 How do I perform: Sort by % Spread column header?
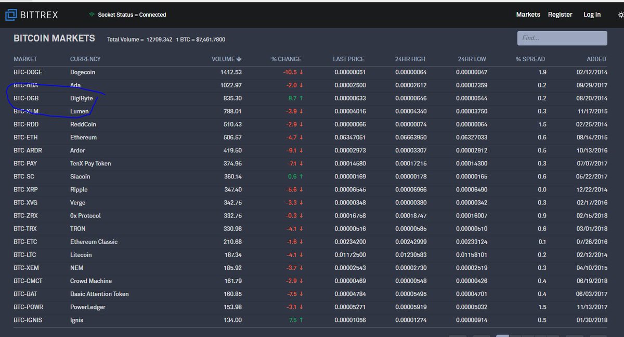530,59
